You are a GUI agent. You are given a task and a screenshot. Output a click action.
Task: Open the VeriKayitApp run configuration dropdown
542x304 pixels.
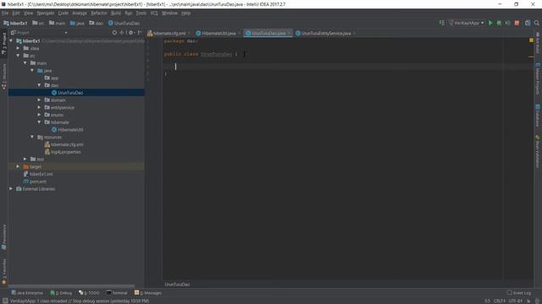[x=467, y=23]
